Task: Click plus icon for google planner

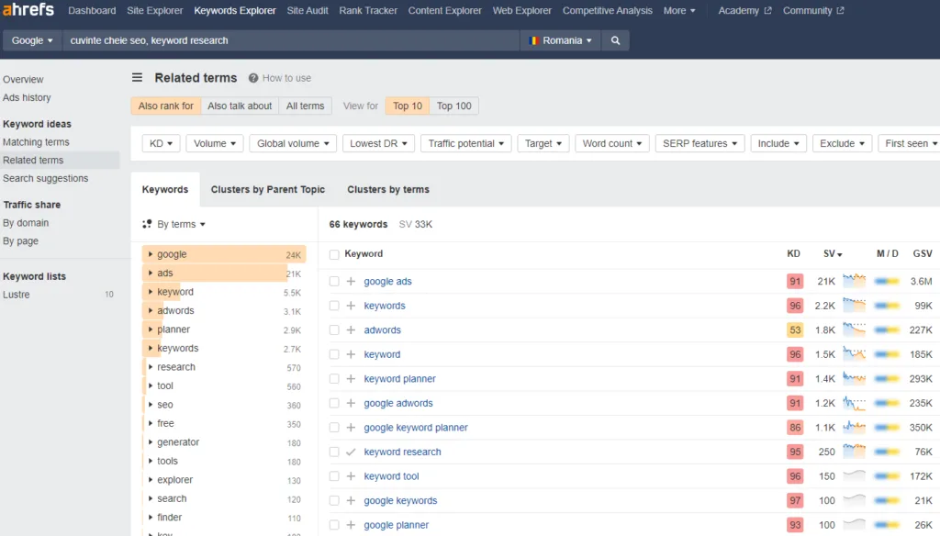Action: [352, 525]
